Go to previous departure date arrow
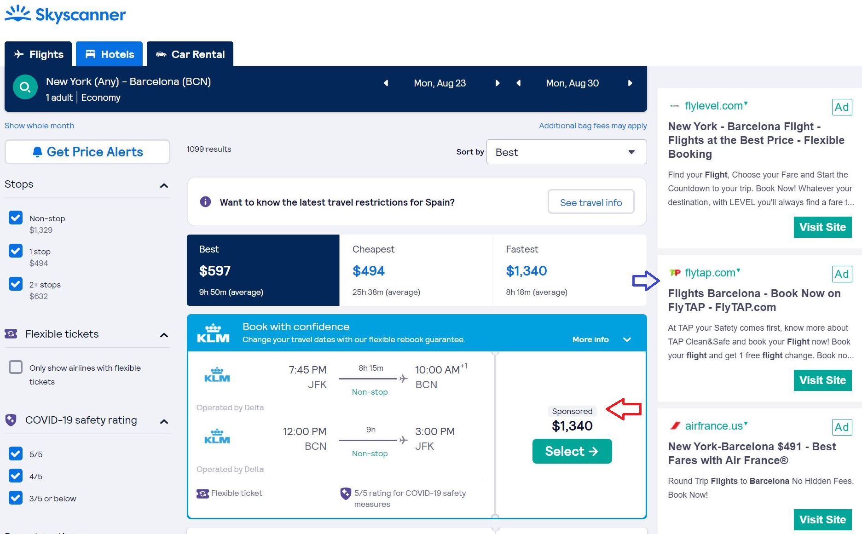Viewport: 862px width, 534px height. pyautogui.click(x=386, y=83)
